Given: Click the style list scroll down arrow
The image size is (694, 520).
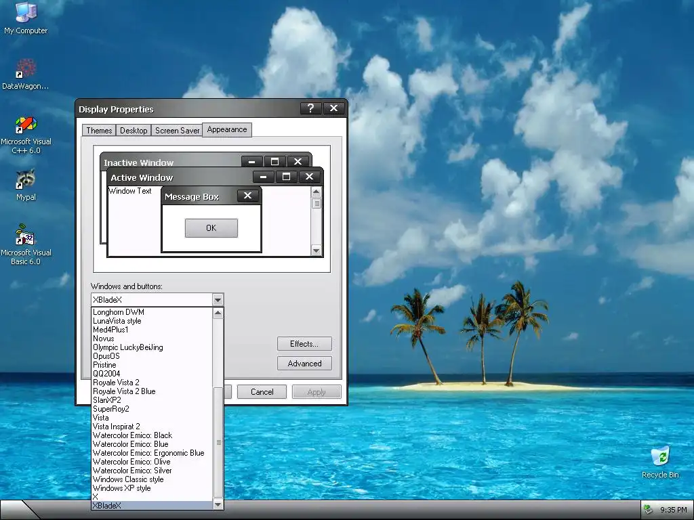Looking at the screenshot, I should pyautogui.click(x=218, y=504).
